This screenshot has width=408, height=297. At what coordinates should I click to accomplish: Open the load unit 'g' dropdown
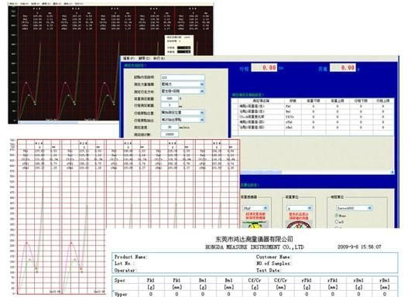click(x=300, y=208)
